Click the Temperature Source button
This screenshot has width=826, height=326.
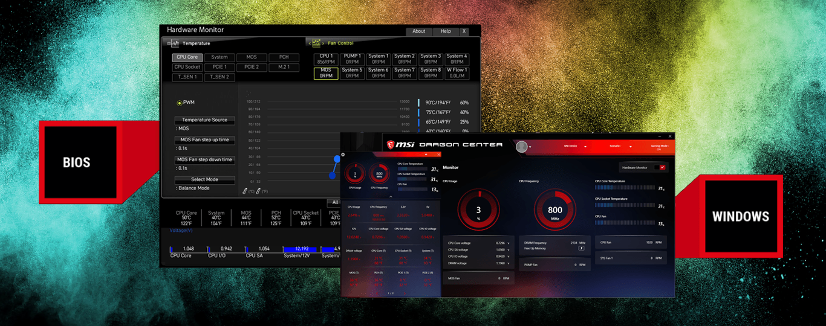(x=204, y=120)
